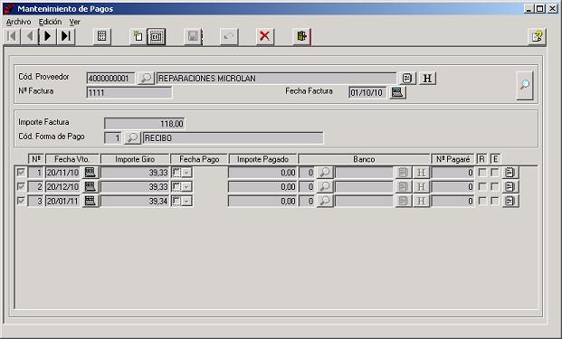Toggle the checkbox for payment row 1

pos(21,172)
